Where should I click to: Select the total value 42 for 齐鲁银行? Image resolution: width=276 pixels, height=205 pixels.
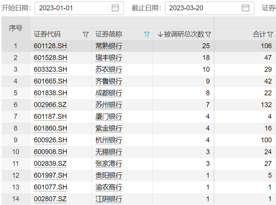pos(268,81)
